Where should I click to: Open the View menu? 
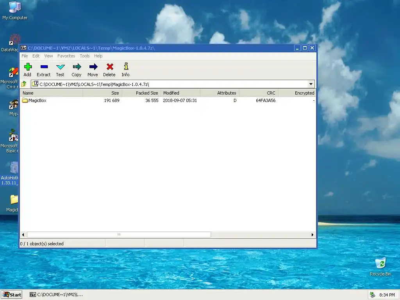click(48, 56)
